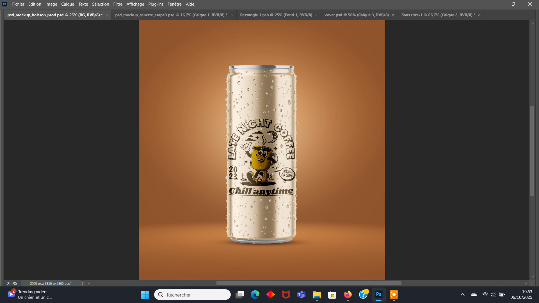Click the Rechercher search box on the taskbar
539x303 pixels.
[x=193, y=295]
